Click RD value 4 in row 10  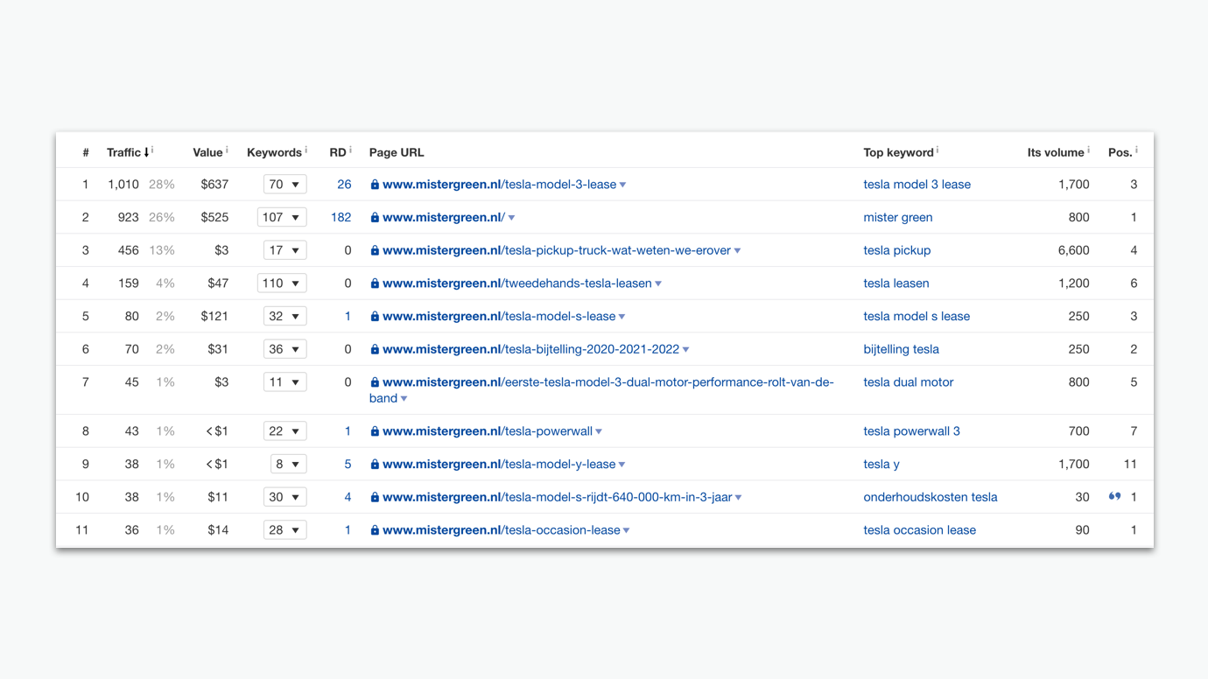tap(348, 497)
